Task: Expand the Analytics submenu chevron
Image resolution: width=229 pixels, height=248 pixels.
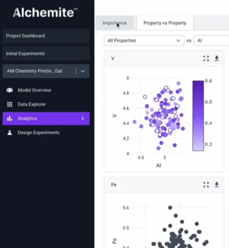Action: (x=82, y=119)
